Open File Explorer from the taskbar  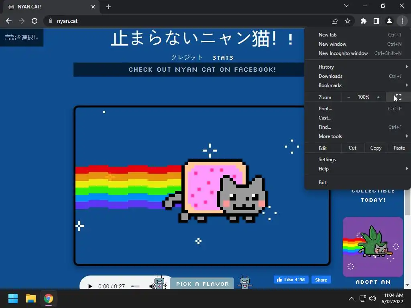(31, 298)
